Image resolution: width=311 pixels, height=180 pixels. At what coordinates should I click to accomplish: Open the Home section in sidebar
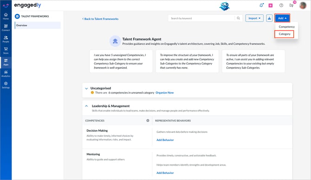coord(6,16)
